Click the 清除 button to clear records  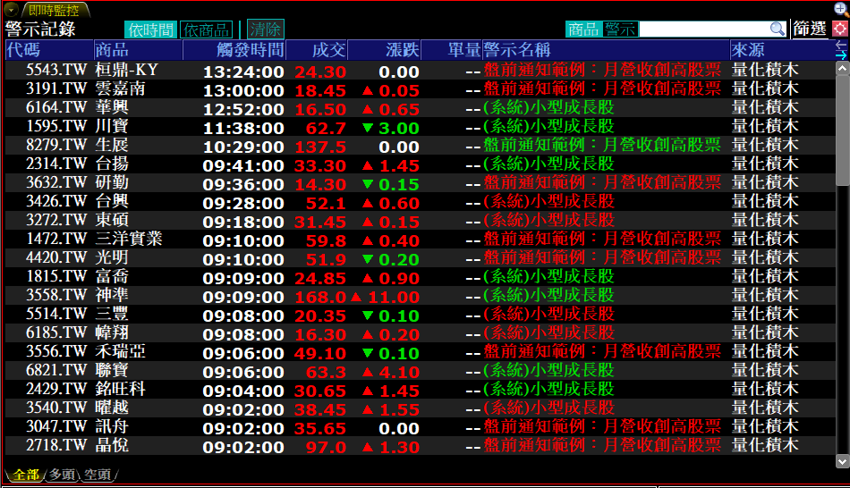[265, 29]
